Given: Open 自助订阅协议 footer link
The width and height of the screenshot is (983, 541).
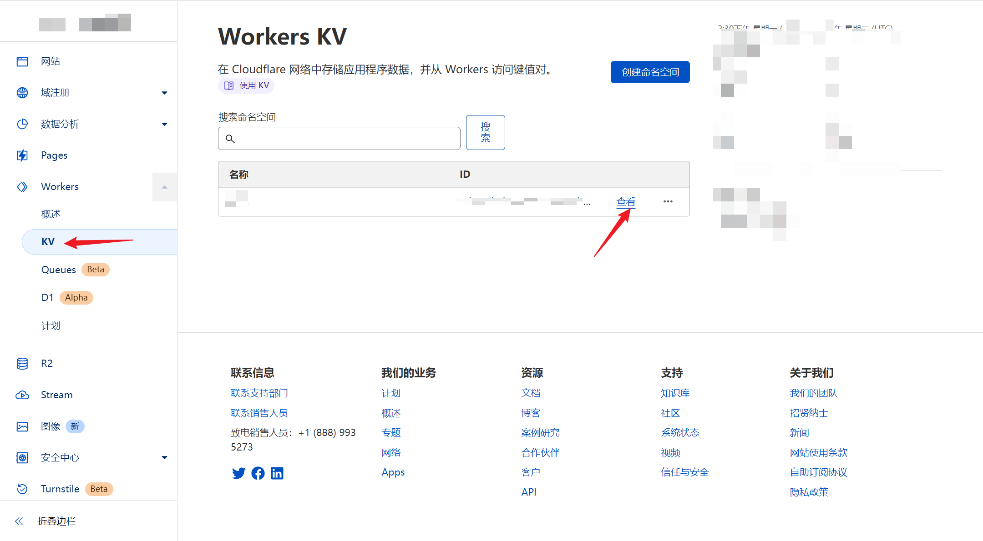Looking at the screenshot, I should coord(818,473).
